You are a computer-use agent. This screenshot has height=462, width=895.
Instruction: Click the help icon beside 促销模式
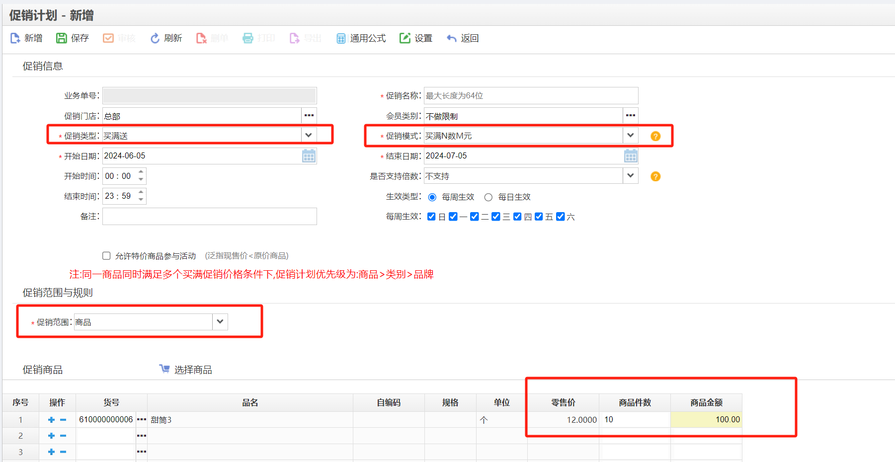coord(655,135)
